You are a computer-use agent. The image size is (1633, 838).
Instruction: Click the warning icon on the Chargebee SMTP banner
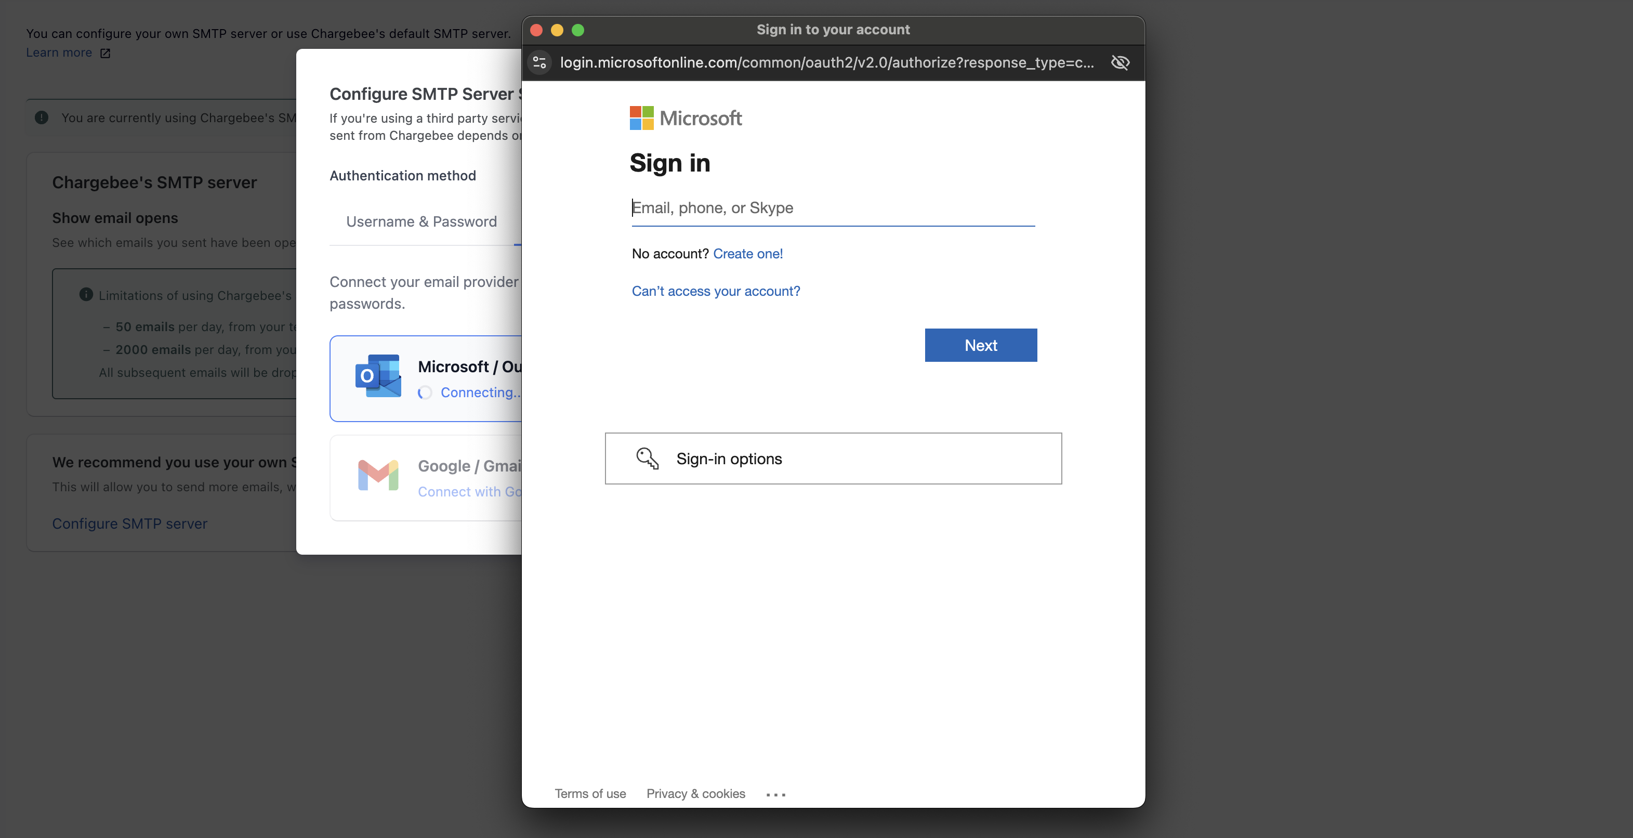pyautogui.click(x=41, y=117)
